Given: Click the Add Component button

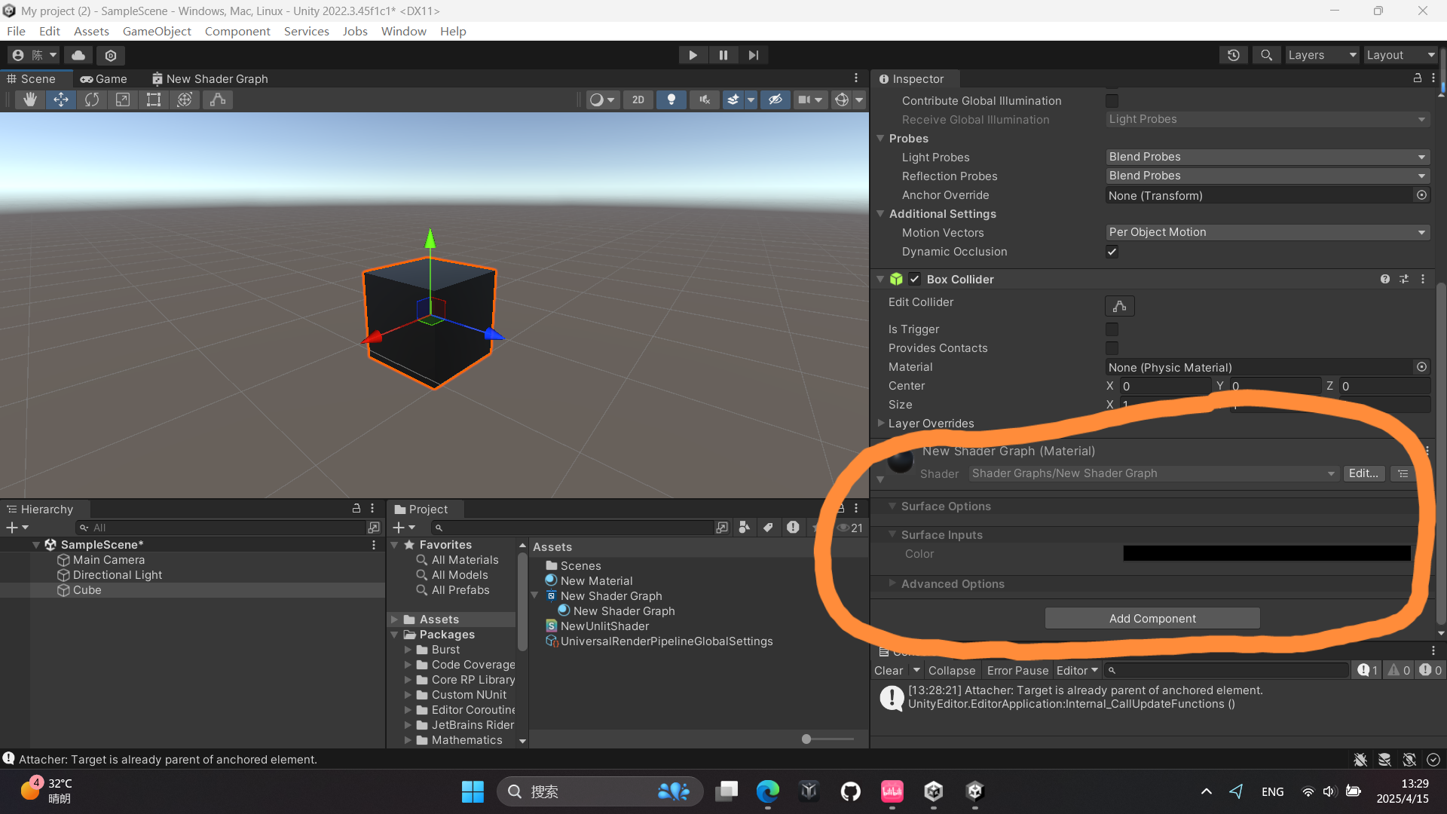Looking at the screenshot, I should (1152, 618).
